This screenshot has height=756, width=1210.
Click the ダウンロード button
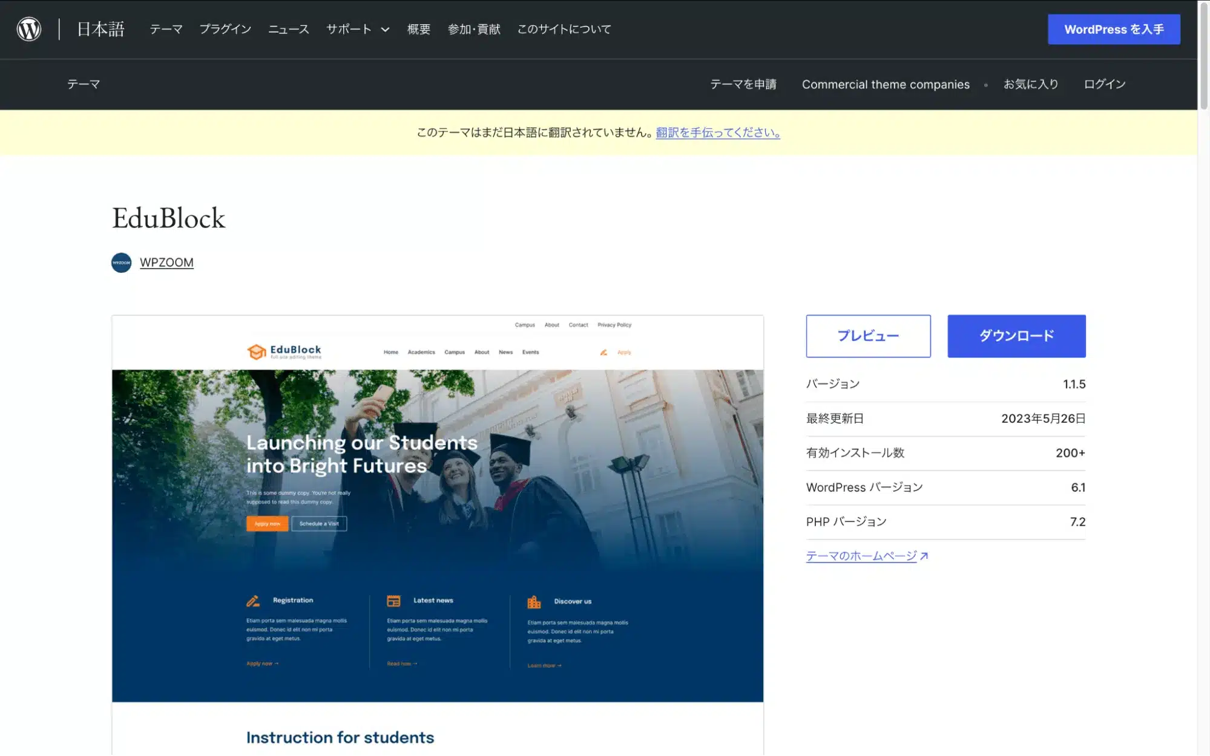pos(1016,336)
